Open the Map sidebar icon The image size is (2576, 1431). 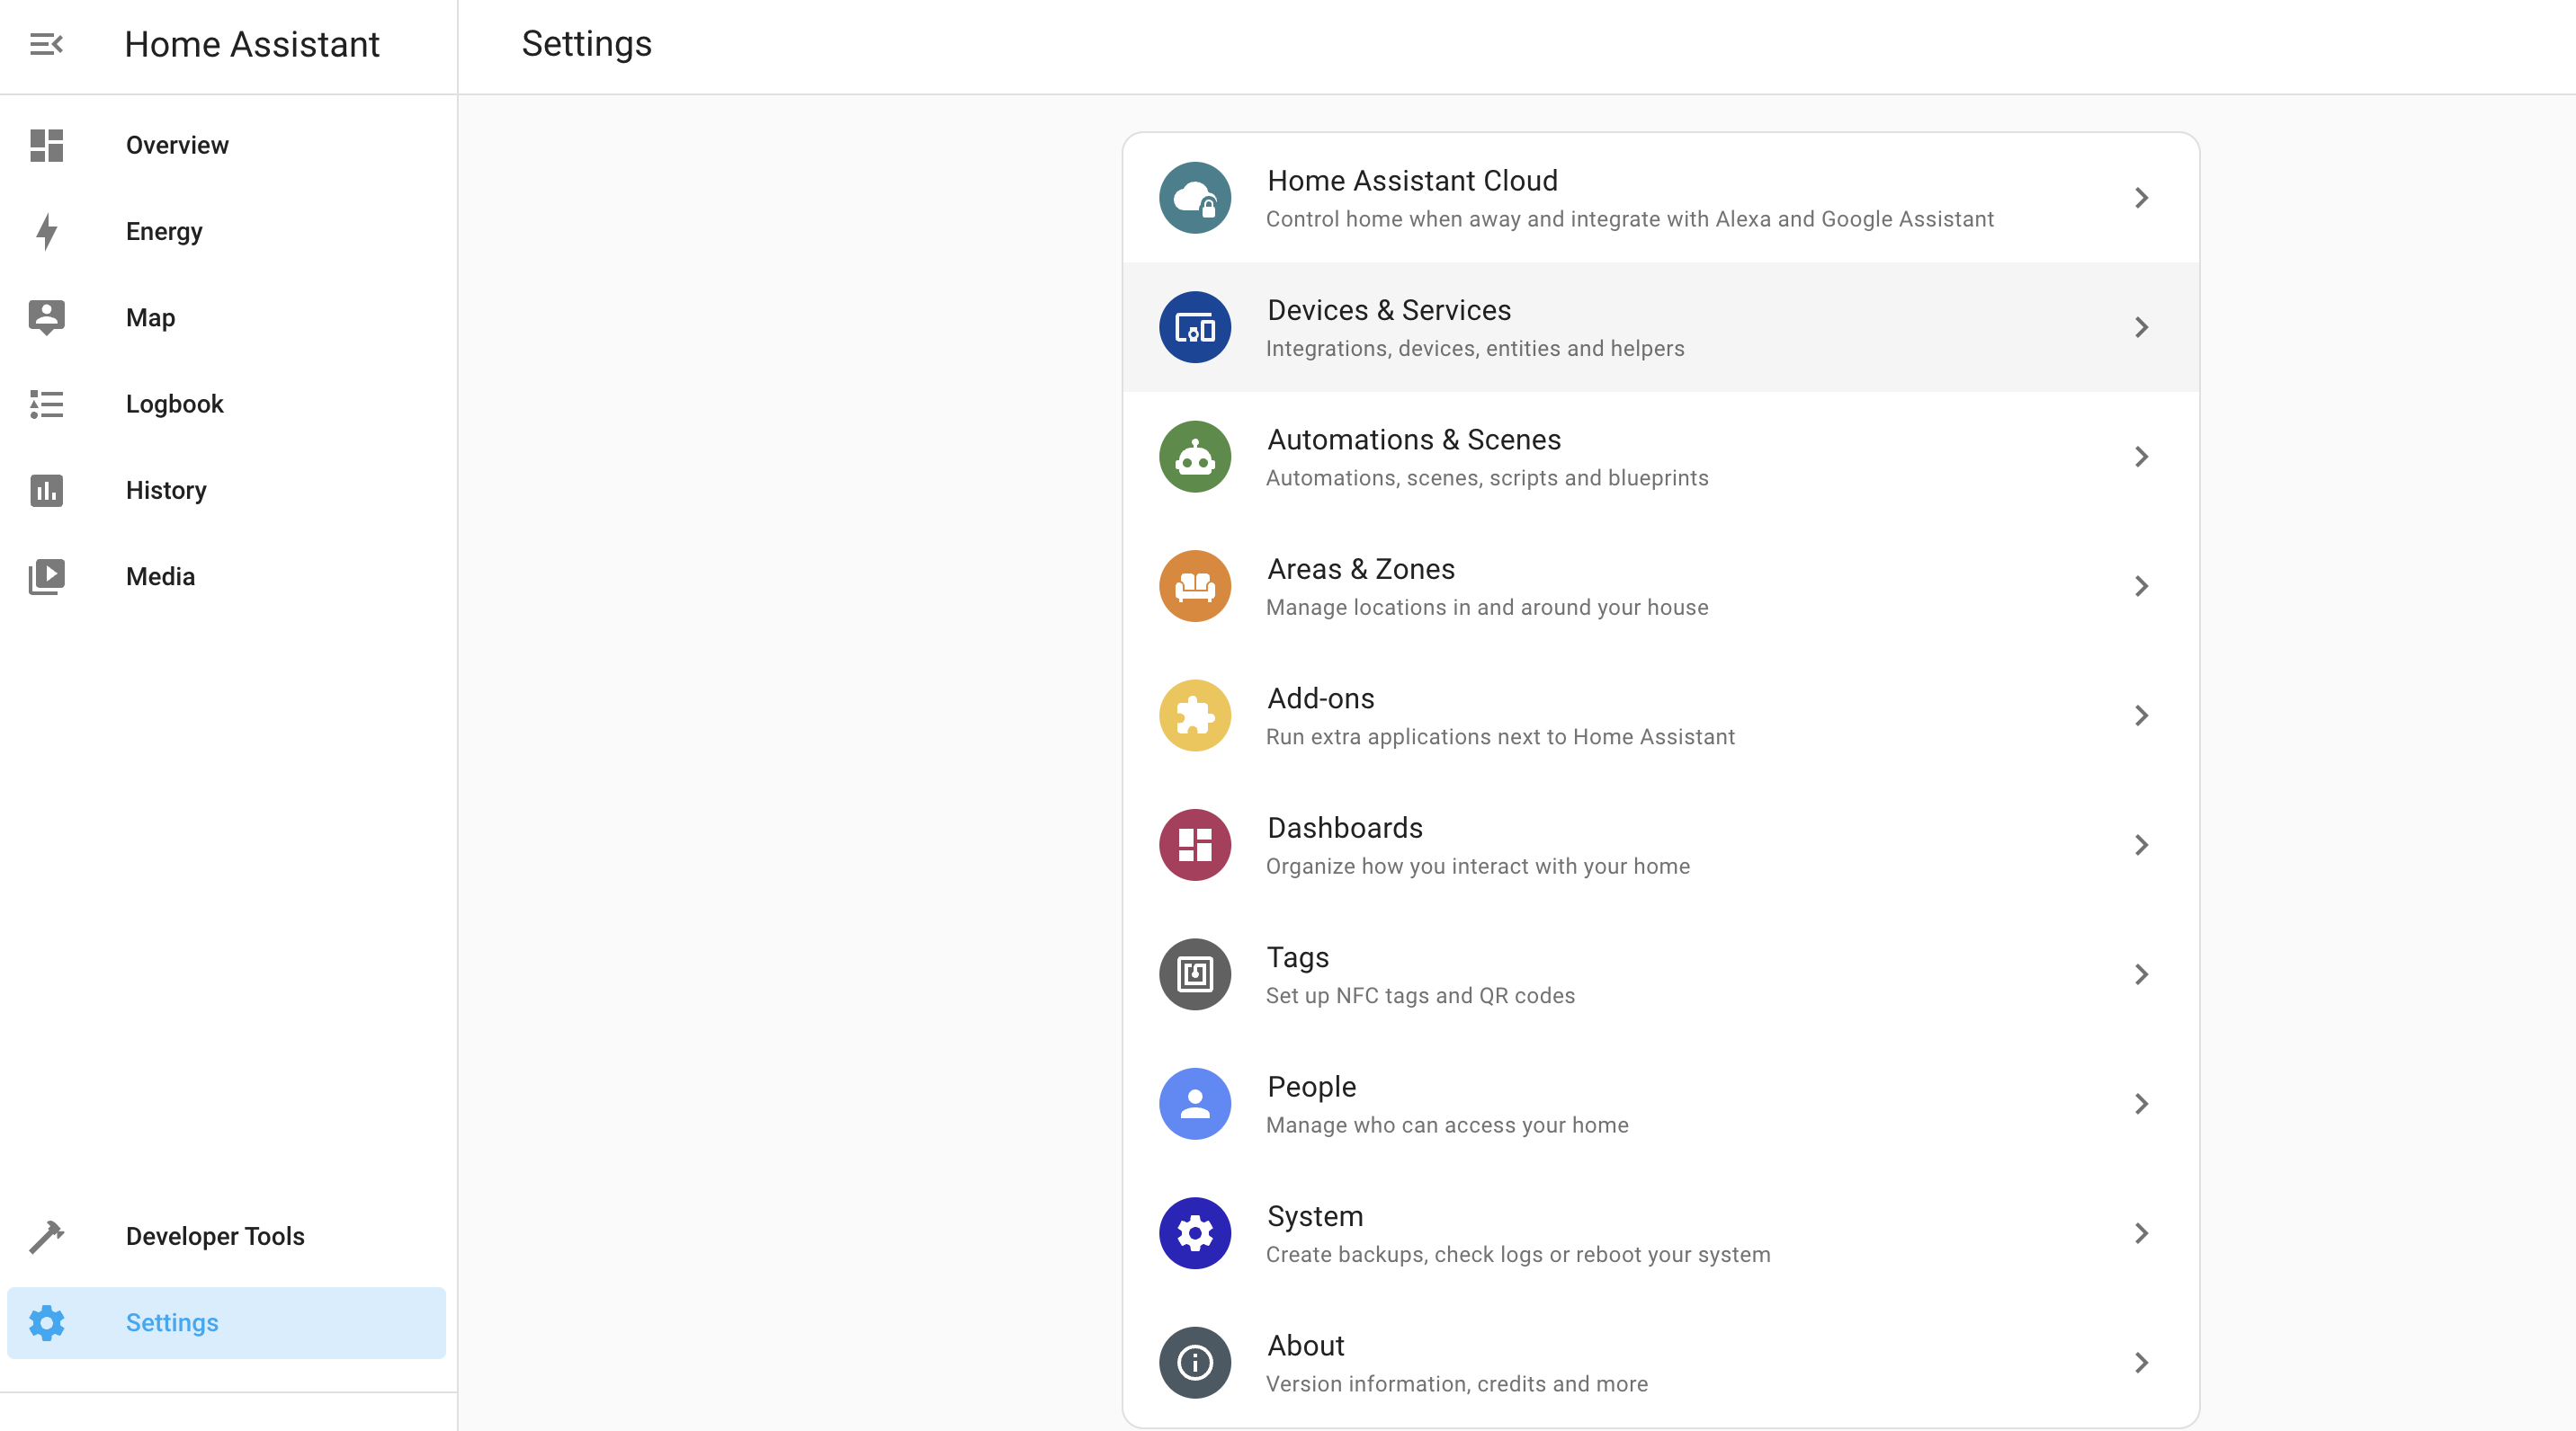coord(46,318)
